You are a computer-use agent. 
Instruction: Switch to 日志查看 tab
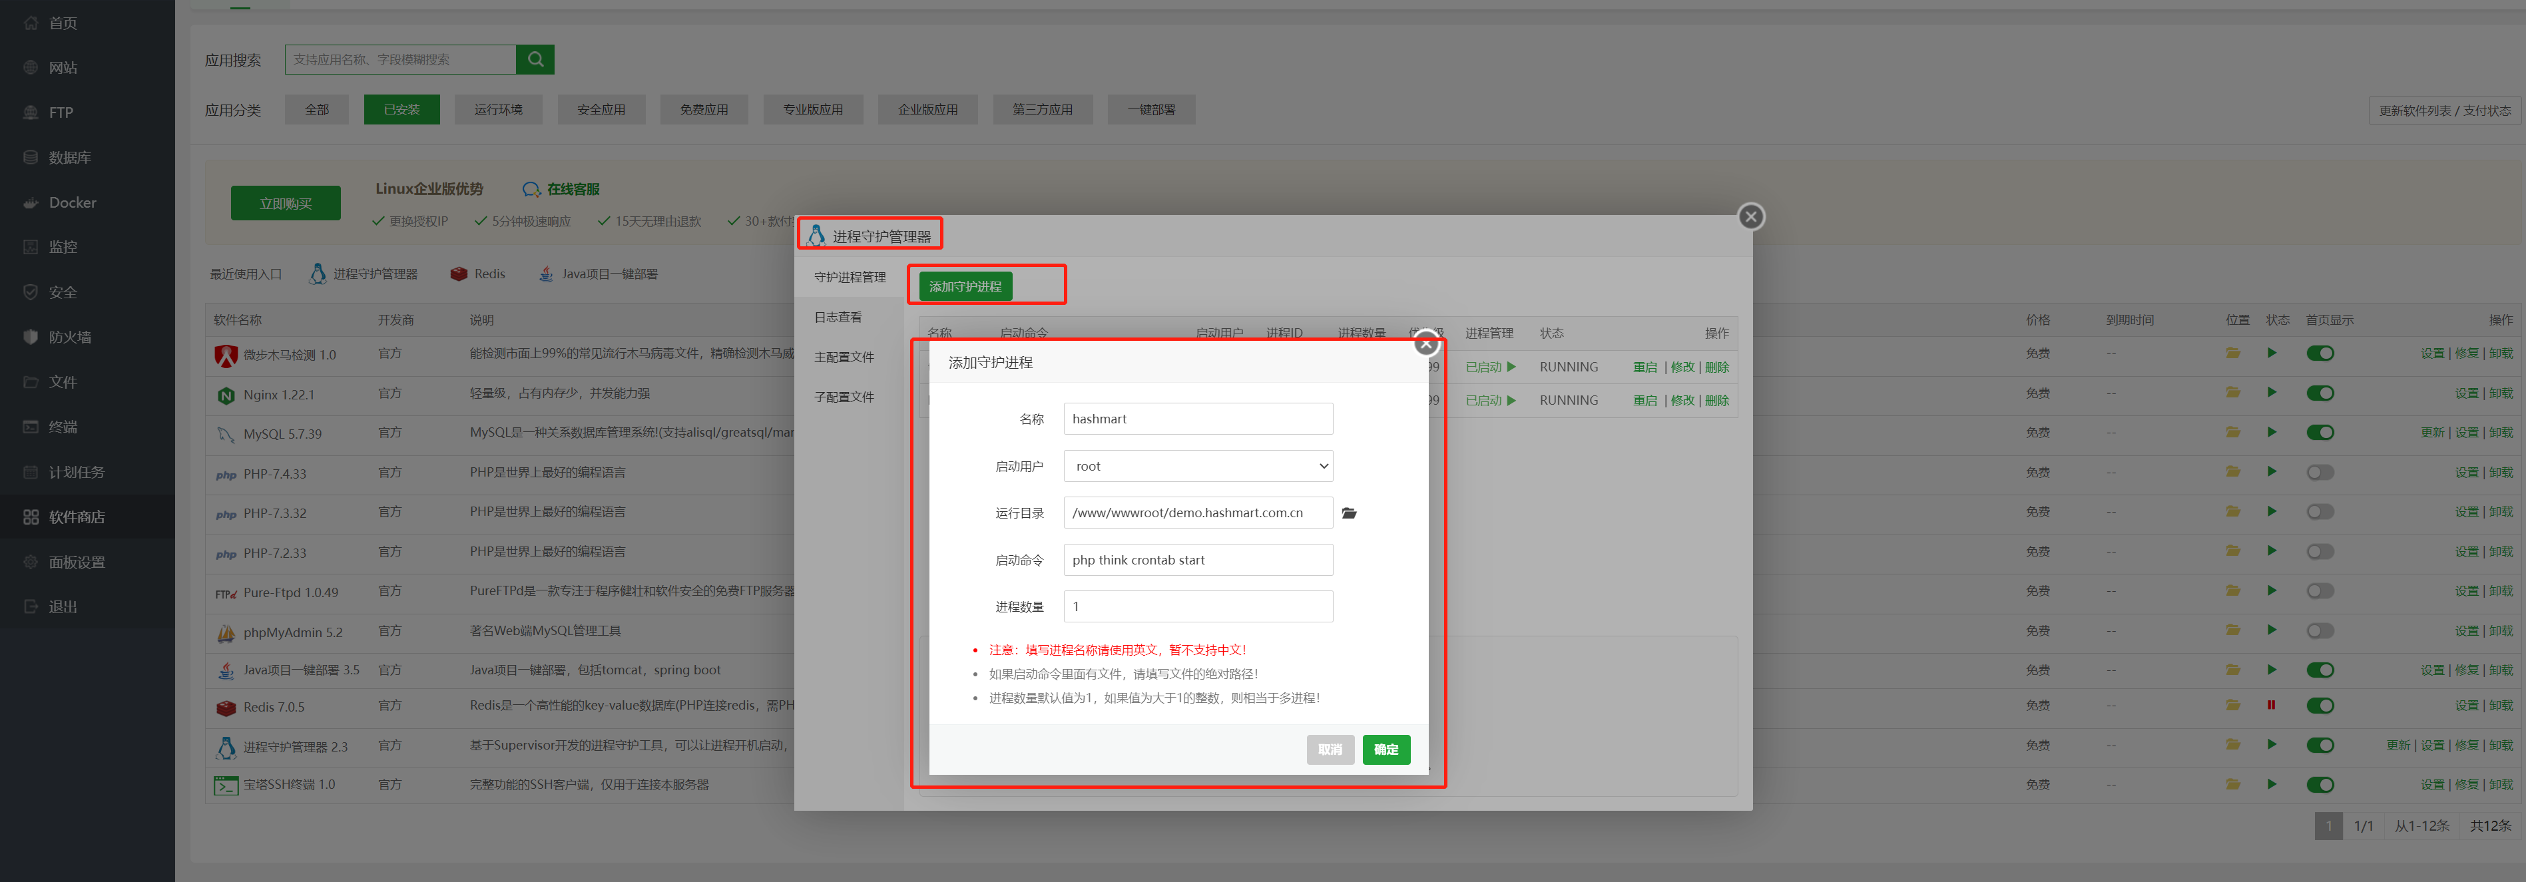pyautogui.click(x=838, y=318)
